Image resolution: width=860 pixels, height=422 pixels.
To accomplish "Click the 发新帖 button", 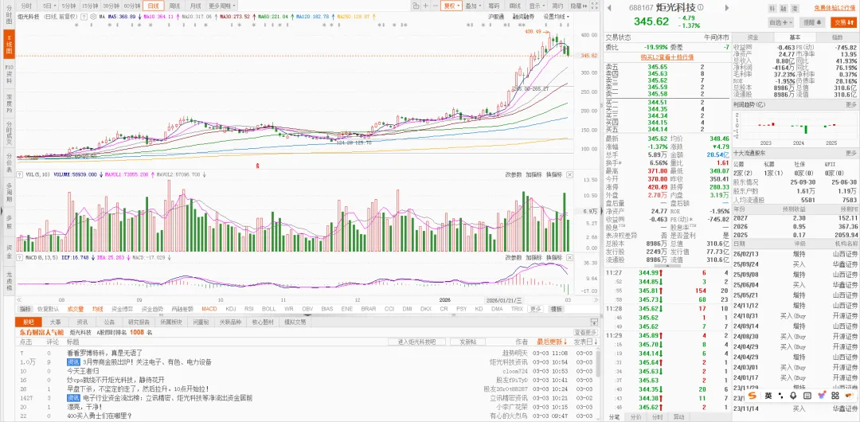I will [468, 342].
